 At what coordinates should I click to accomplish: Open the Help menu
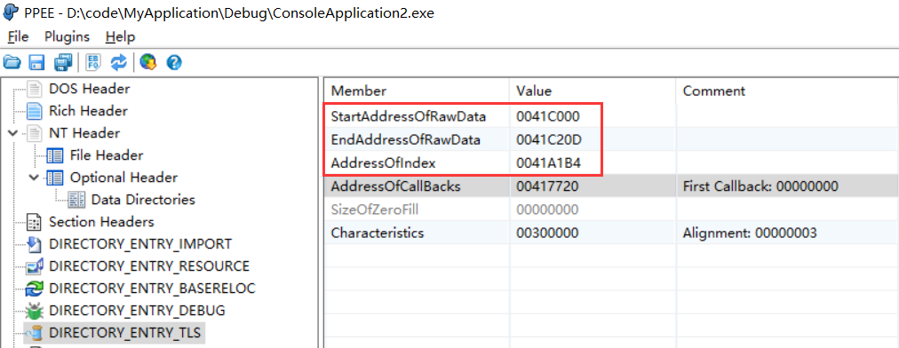(x=121, y=37)
